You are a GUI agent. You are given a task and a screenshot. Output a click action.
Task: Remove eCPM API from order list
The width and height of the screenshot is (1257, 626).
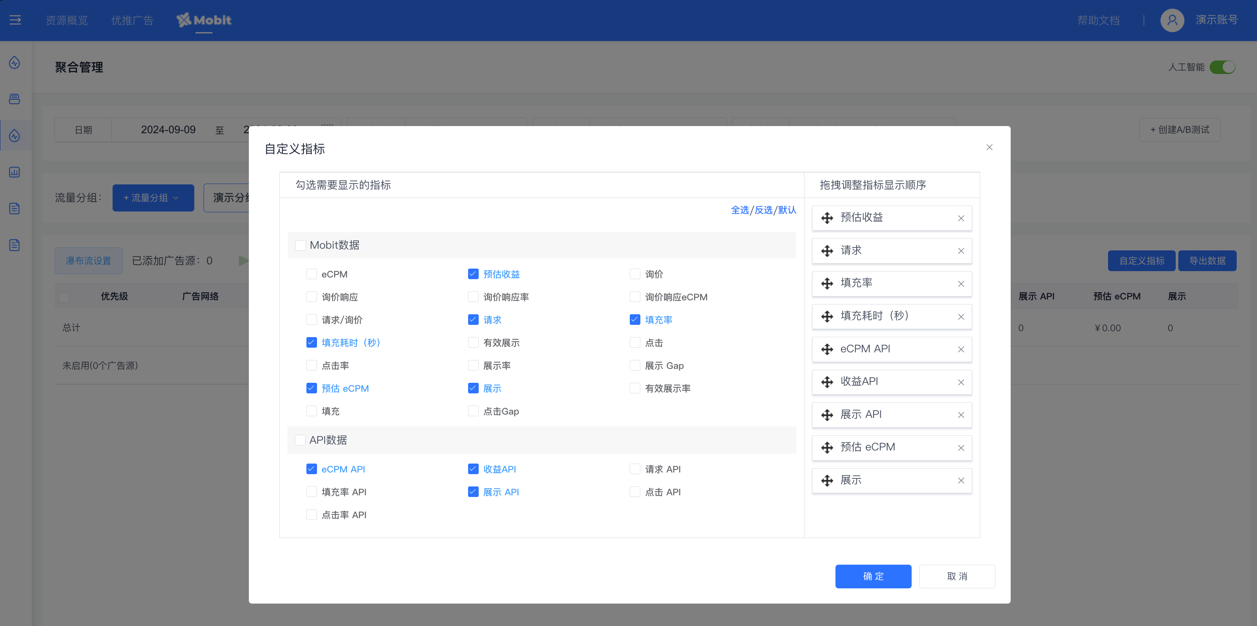point(961,349)
